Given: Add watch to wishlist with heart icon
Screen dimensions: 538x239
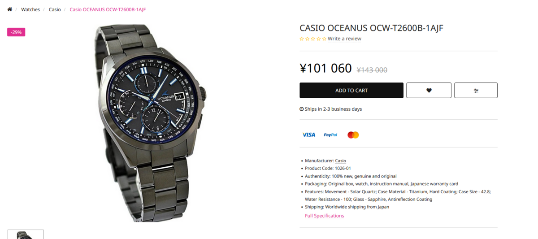Looking at the screenshot, I should point(429,90).
